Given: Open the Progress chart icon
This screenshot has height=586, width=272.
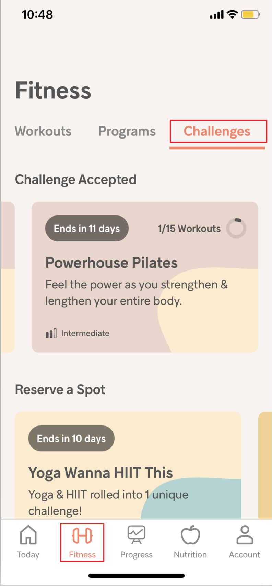Looking at the screenshot, I should (137, 535).
